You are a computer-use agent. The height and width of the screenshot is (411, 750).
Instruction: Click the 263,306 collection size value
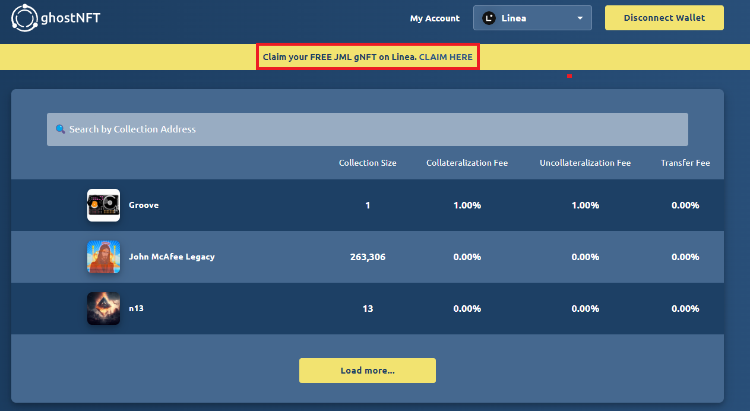coord(368,257)
